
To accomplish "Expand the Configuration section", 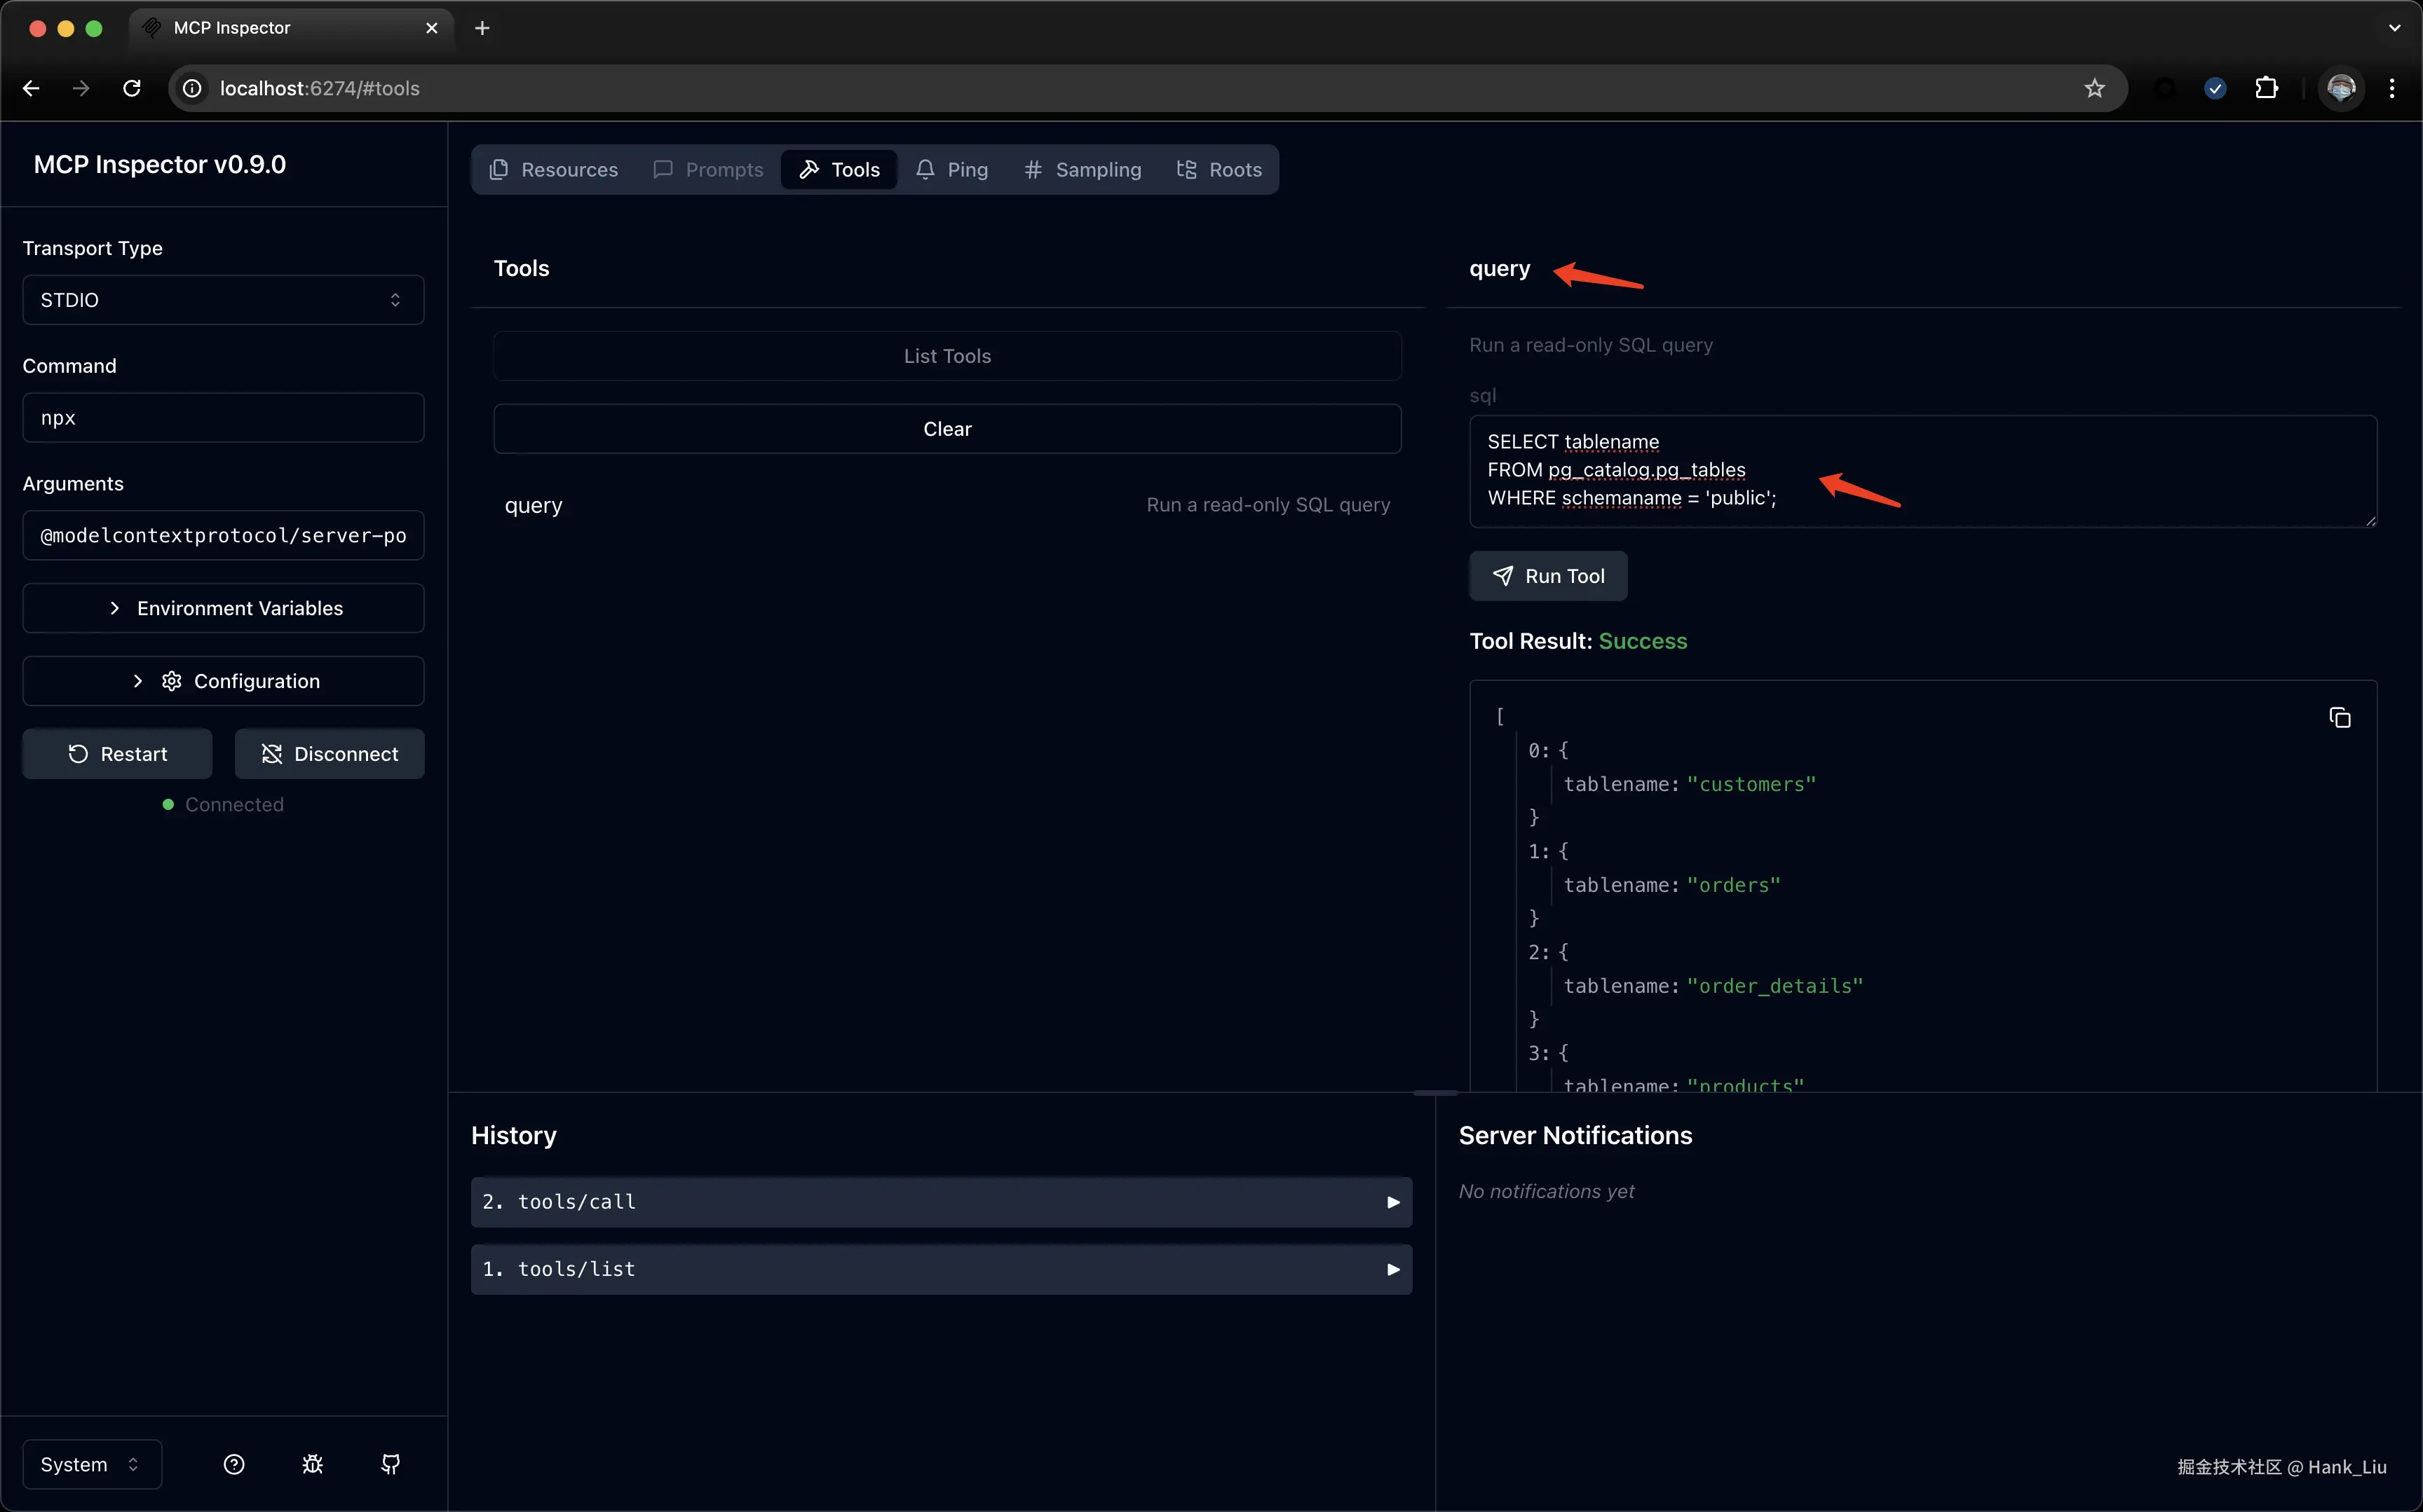I will tap(223, 681).
